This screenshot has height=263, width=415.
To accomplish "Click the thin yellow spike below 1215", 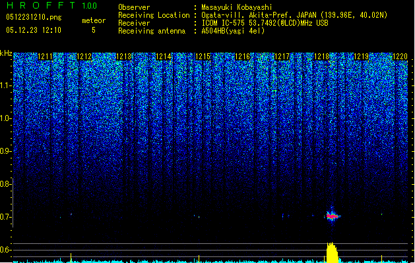I will pyautogui.click(x=199, y=259).
